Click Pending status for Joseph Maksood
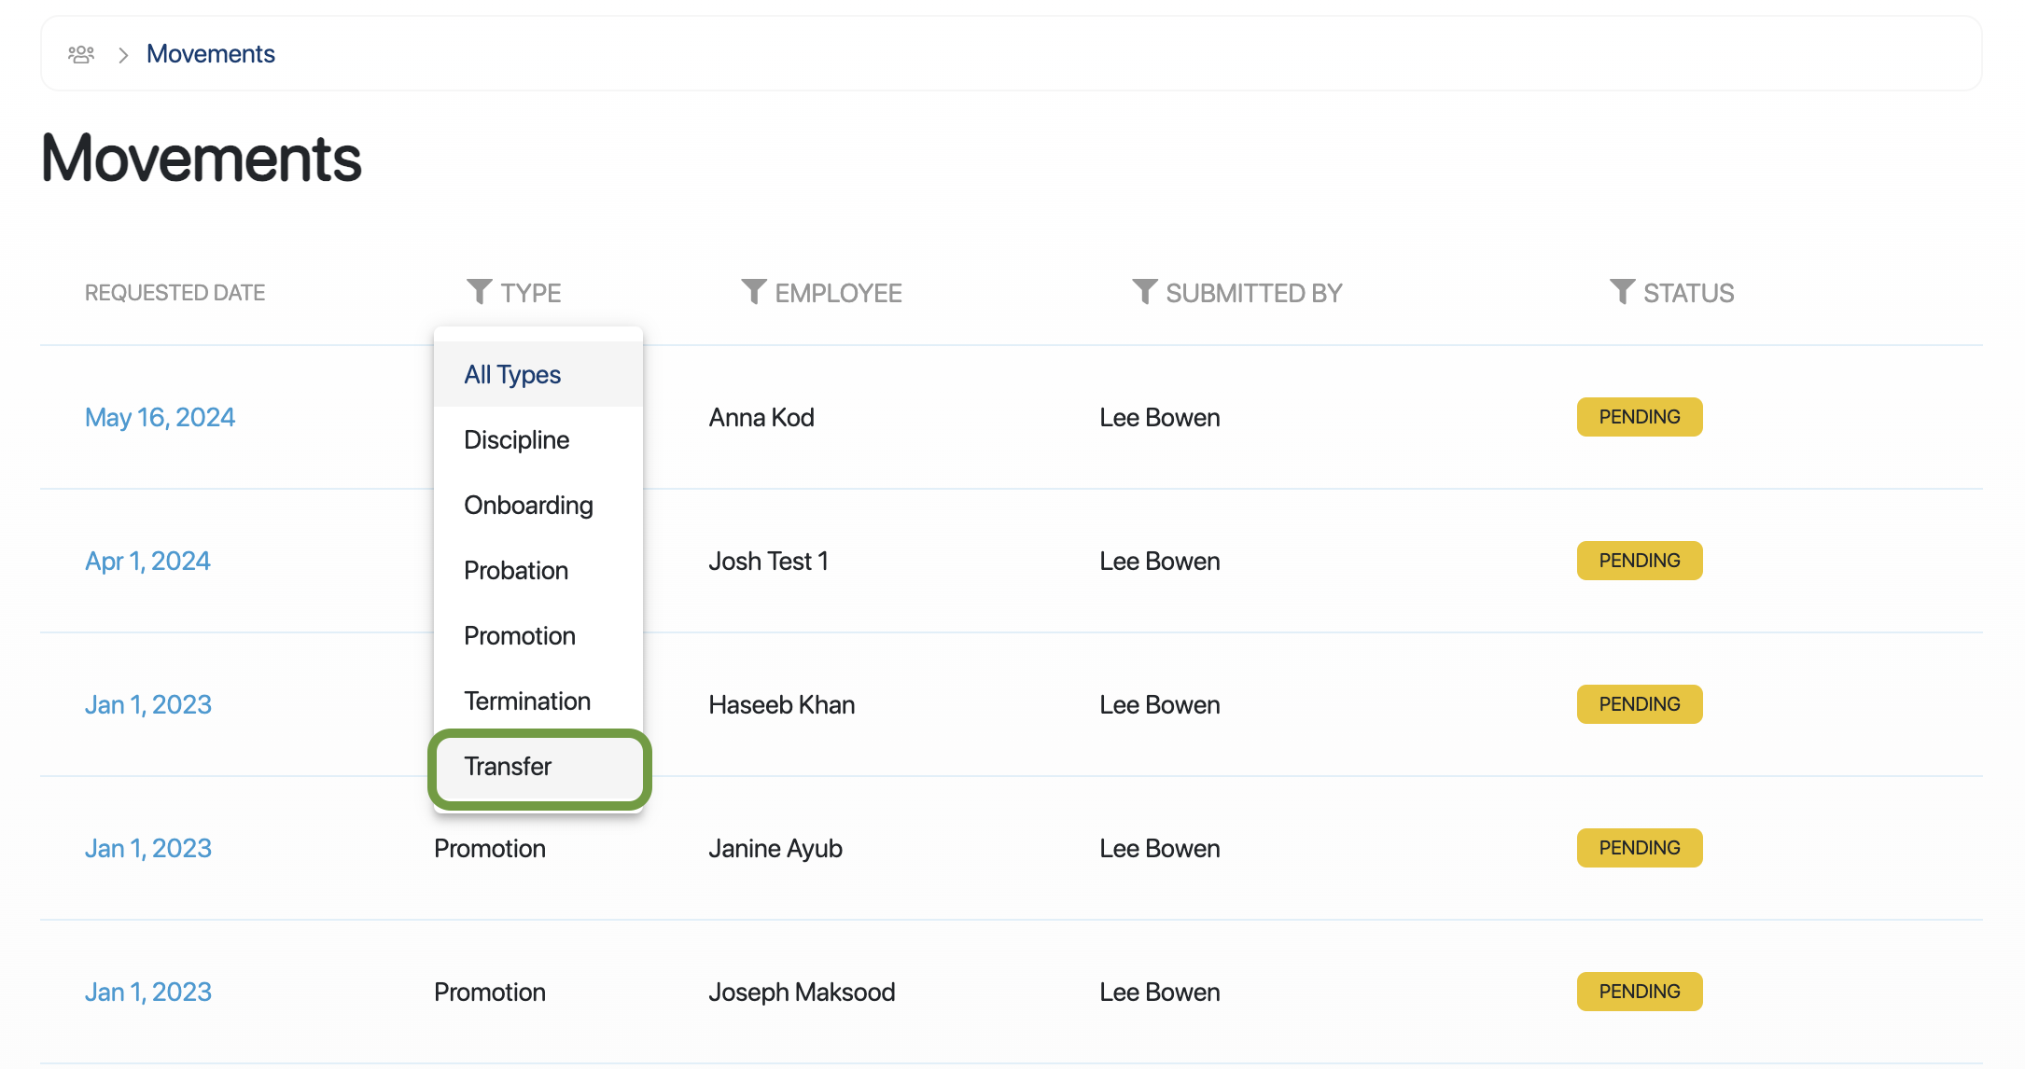Viewport: 2025px width, 1069px height. [1639, 992]
